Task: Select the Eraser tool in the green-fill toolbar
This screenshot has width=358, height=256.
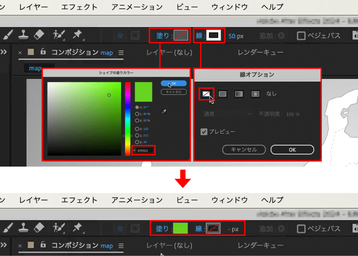Action: coord(39,227)
